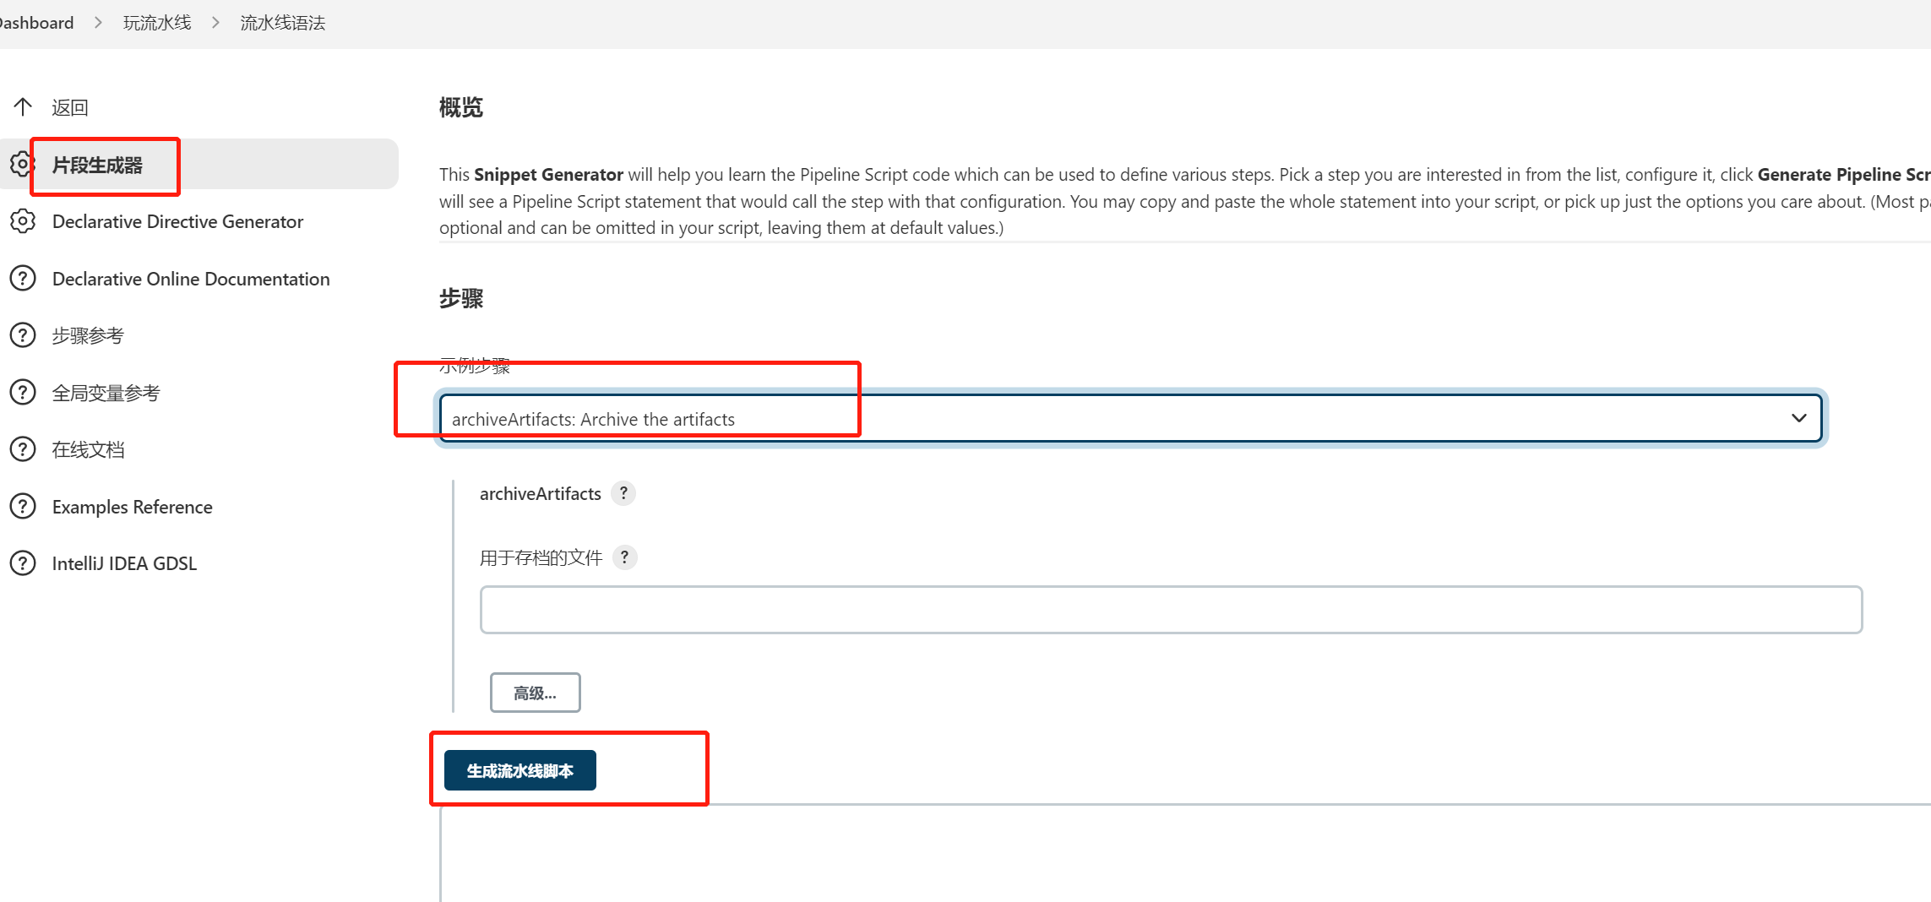Click the gear icon for 片段生成器

tap(21, 164)
